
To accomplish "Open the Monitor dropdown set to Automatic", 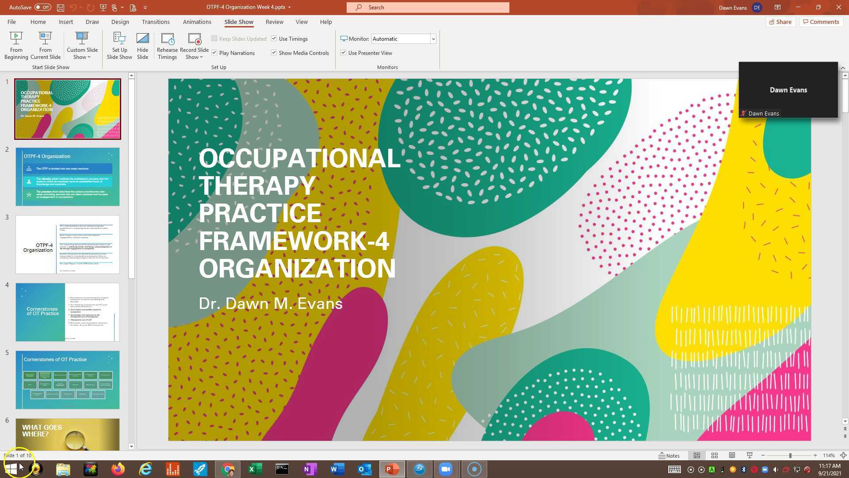I will tap(433, 39).
